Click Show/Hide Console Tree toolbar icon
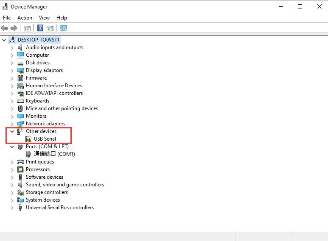 (27, 28)
